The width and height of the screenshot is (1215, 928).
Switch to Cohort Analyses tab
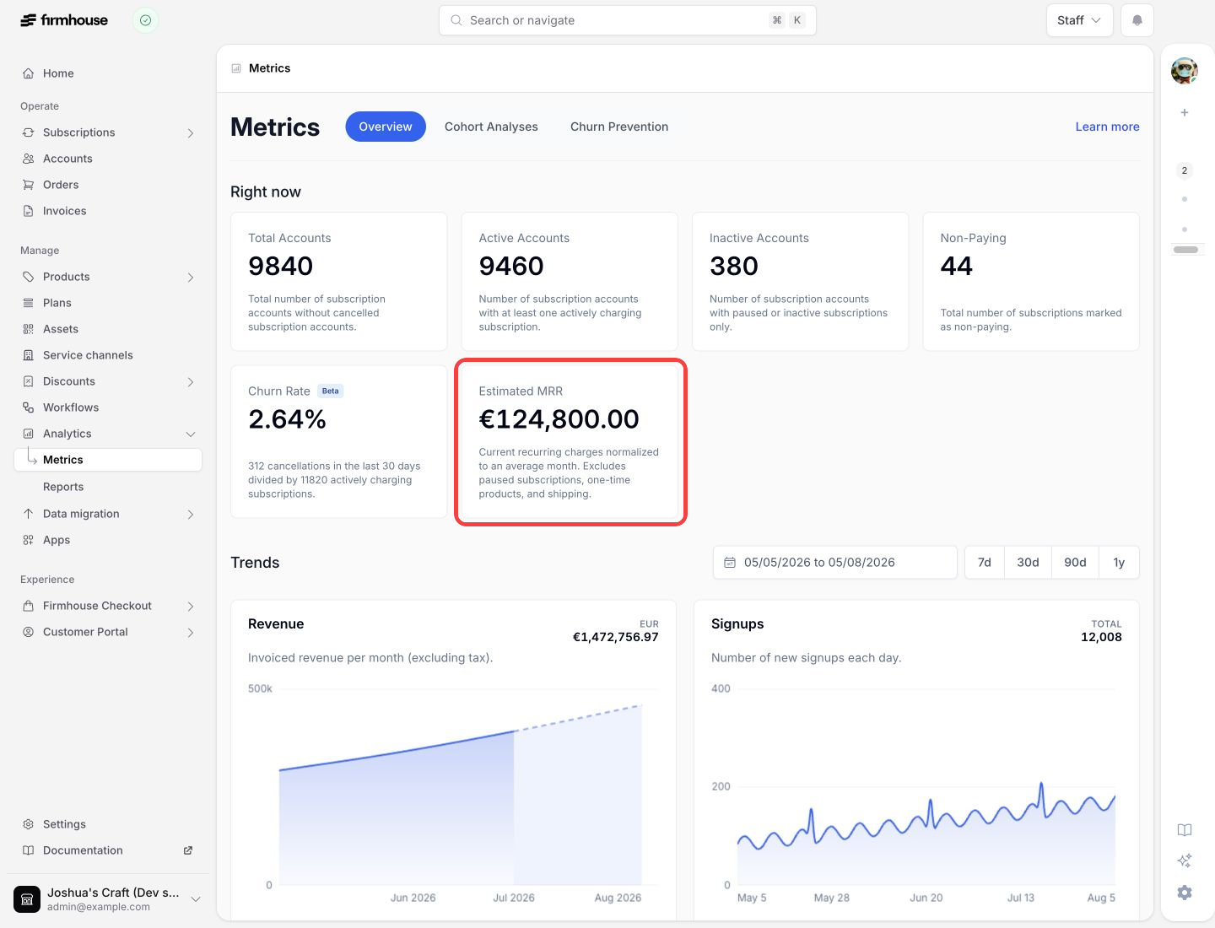click(491, 127)
